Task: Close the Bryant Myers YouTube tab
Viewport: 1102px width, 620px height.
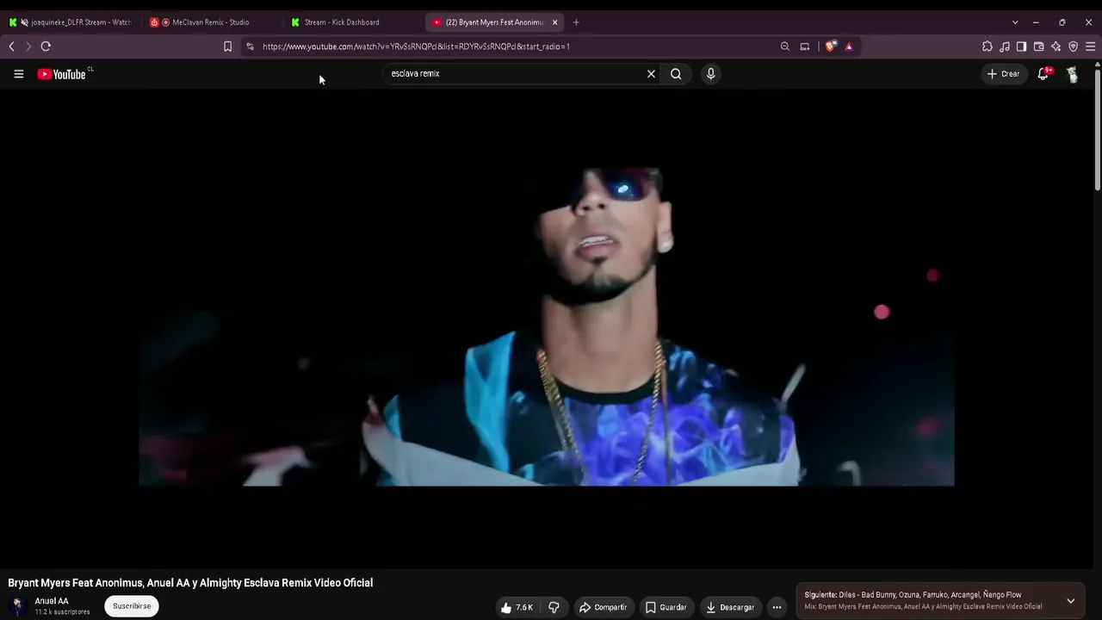Action: pyautogui.click(x=555, y=22)
